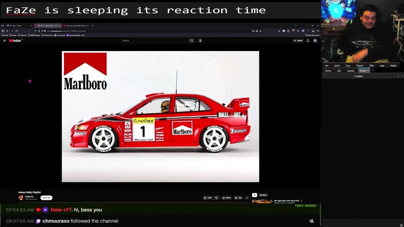This screenshot has width=404, height=227.
Task: Close the empty chat tab
Action: coord(368,71)
